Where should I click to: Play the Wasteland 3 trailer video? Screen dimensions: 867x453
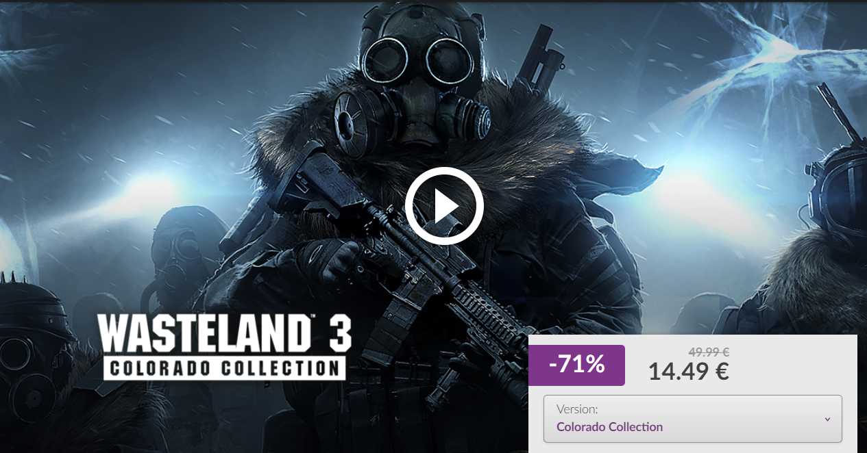pyautogui.click(x=444, y=206)
